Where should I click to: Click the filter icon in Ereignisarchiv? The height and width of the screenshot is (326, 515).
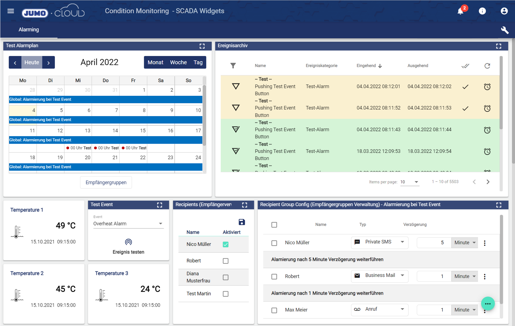pyautogui.click(x=233, y=66)
